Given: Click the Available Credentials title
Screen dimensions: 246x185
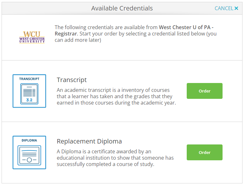Looking at the screenshot, I should tap(122, 8).
